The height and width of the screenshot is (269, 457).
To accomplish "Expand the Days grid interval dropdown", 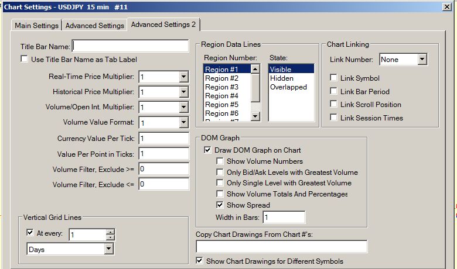I will (x=108, y=249).
